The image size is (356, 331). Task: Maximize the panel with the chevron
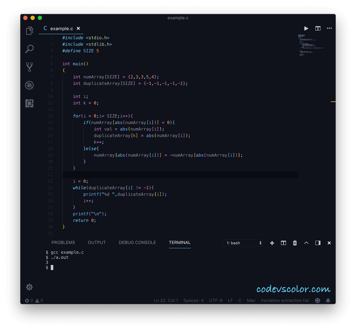pos(306,243)
